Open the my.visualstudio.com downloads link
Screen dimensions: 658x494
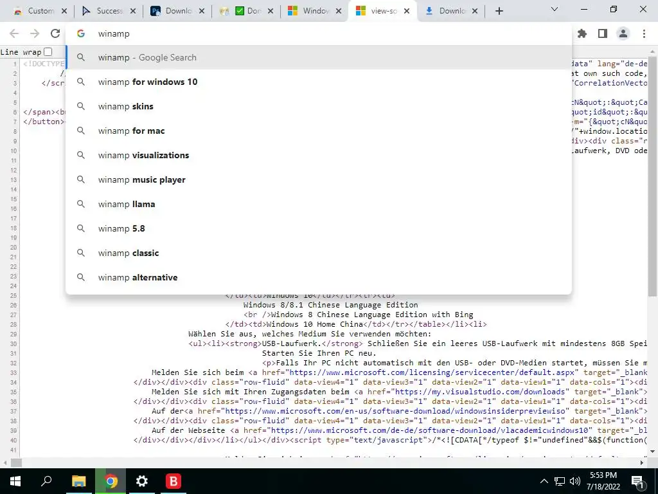(479, 392)
